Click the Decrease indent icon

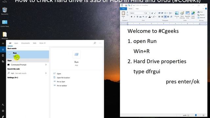159,13
